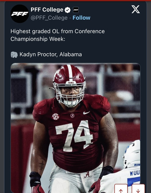The width and height of the screenshot is (151, 193).
Task: Click the Nike swoosh on the jersey
Action: 86,113
